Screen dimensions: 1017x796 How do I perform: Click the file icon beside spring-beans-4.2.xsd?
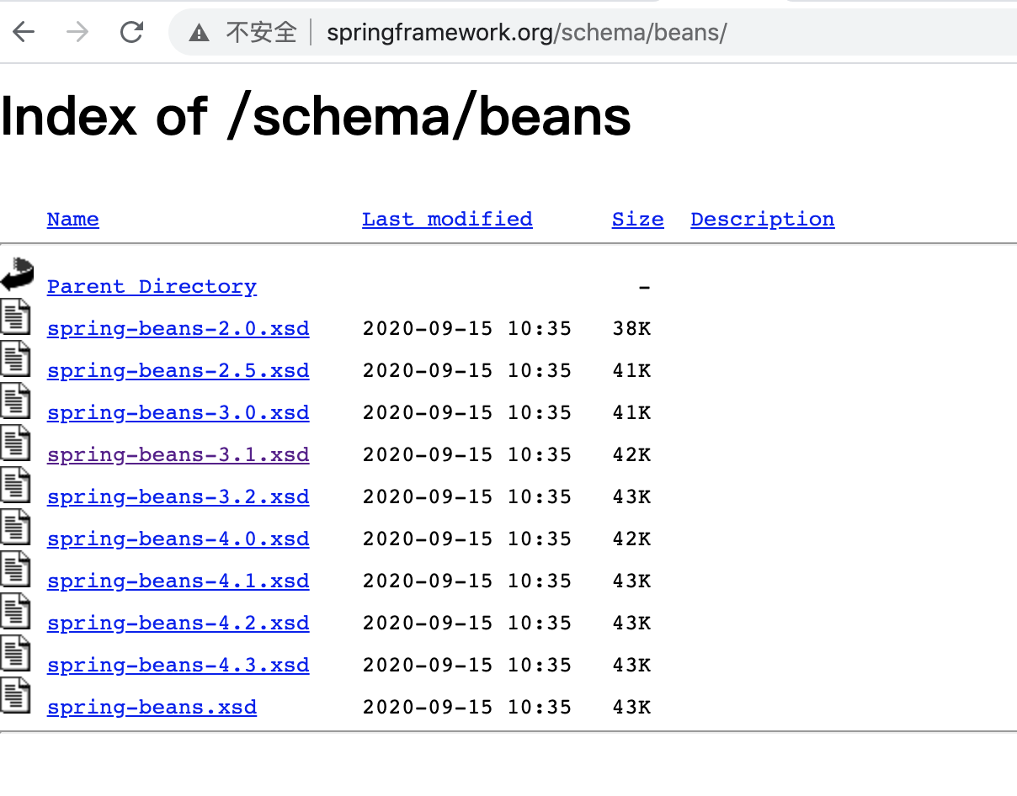(x=15, y=612)
